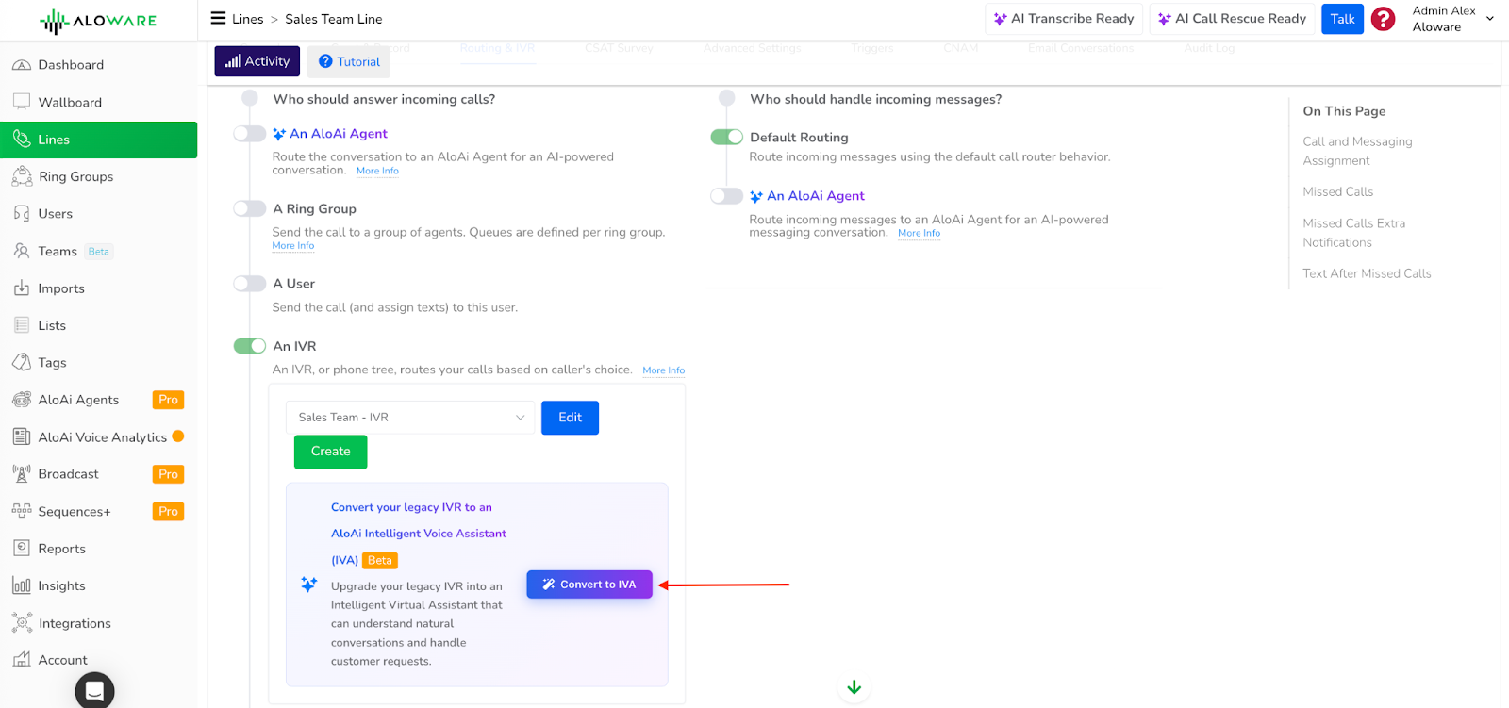Open the Advanced Settings tab
The width and height of the screenshot is (1509, 708).
pyautogui.click(x=752, y=48)
